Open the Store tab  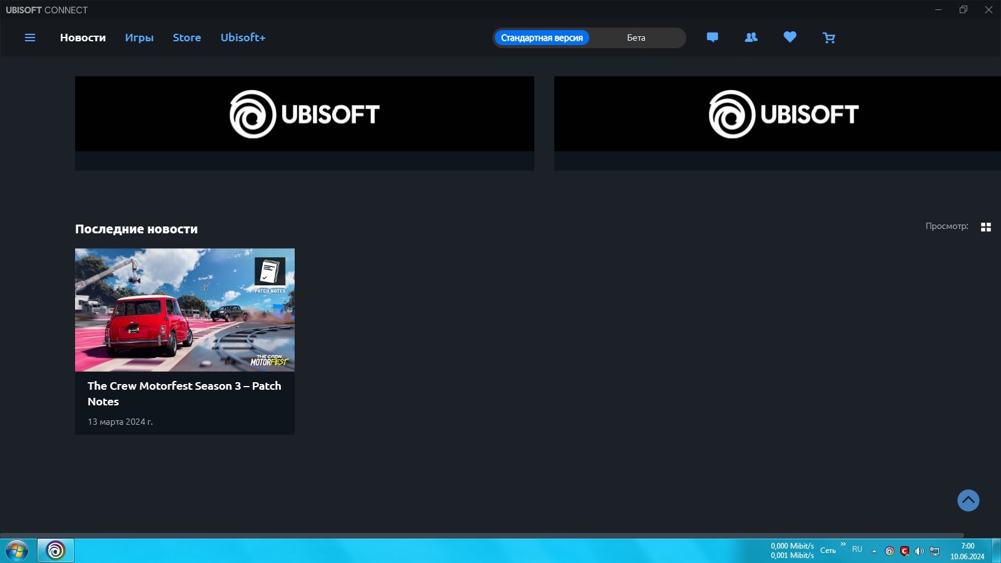pos(187,38)
